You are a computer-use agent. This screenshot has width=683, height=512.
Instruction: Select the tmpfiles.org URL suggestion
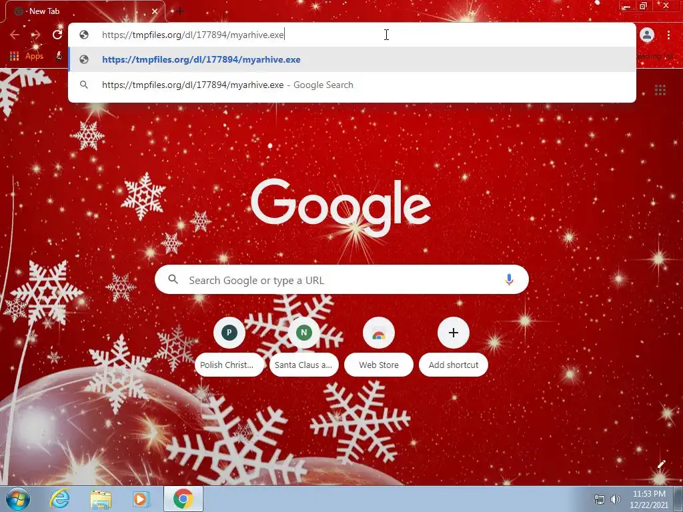pyautogui.click(x=352, y=59)
